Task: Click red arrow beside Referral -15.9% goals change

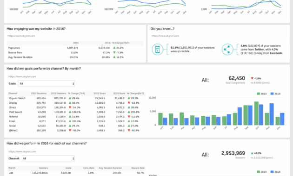Action: [x=129, y=117]
